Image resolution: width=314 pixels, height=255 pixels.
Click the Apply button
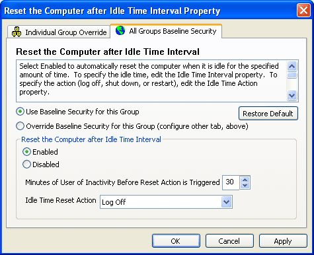click(283, 241)
